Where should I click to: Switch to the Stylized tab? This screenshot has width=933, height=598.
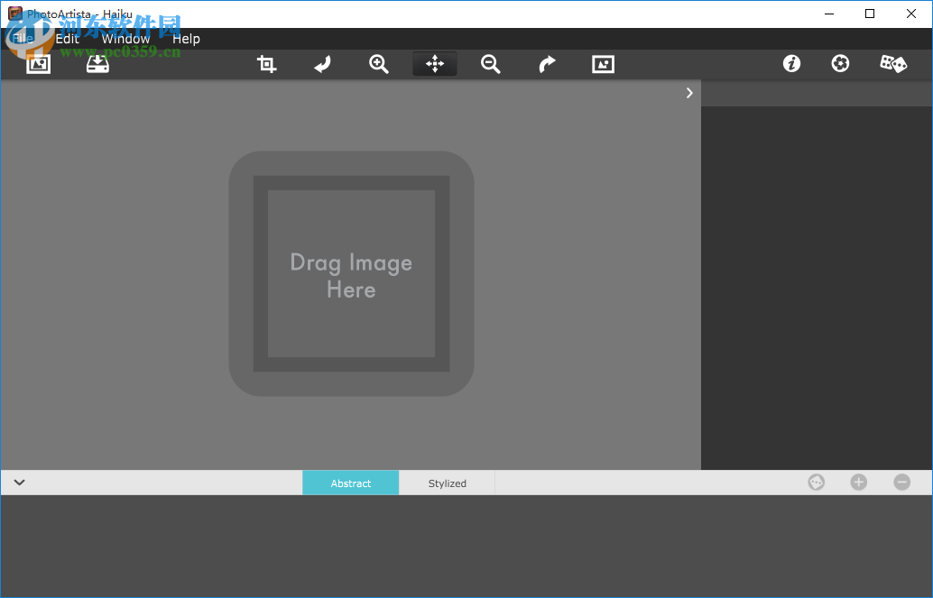[x=448, y=483]
